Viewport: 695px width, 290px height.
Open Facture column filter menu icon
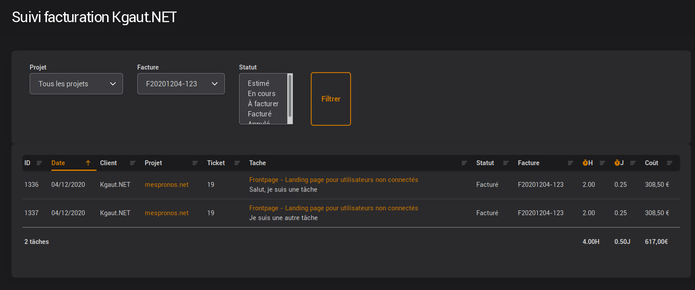point(570,163)
